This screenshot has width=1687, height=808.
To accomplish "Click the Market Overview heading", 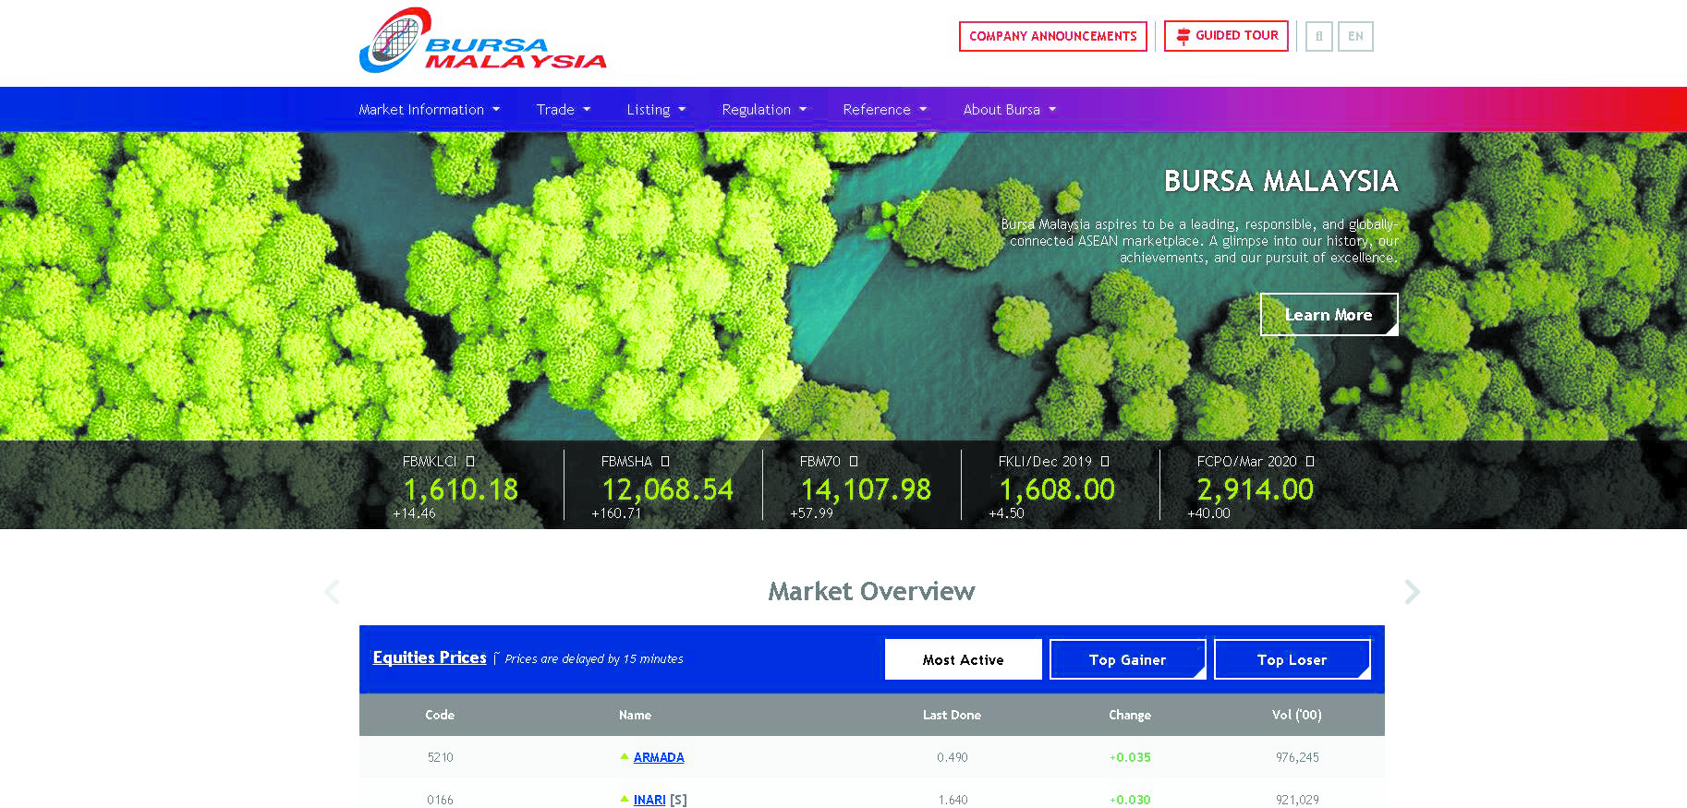I will coord(871,591).
